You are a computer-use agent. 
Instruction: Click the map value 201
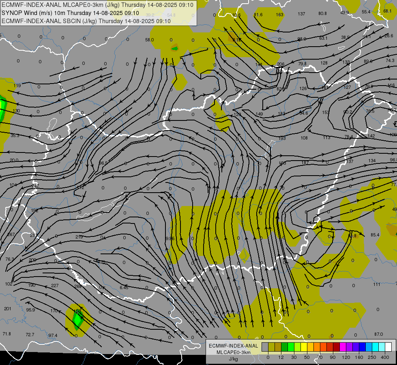8,309
